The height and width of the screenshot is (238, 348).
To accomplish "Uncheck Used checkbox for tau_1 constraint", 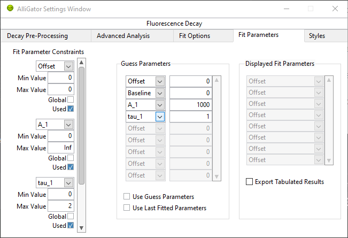I will (x=71, y=225).
